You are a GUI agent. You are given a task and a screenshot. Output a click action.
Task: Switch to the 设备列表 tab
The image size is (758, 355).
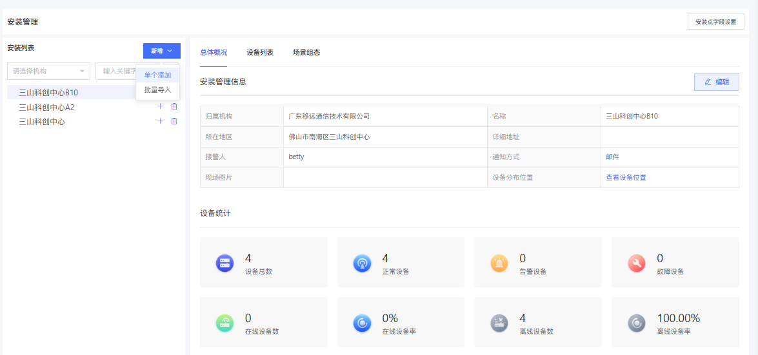pos(260,53)
